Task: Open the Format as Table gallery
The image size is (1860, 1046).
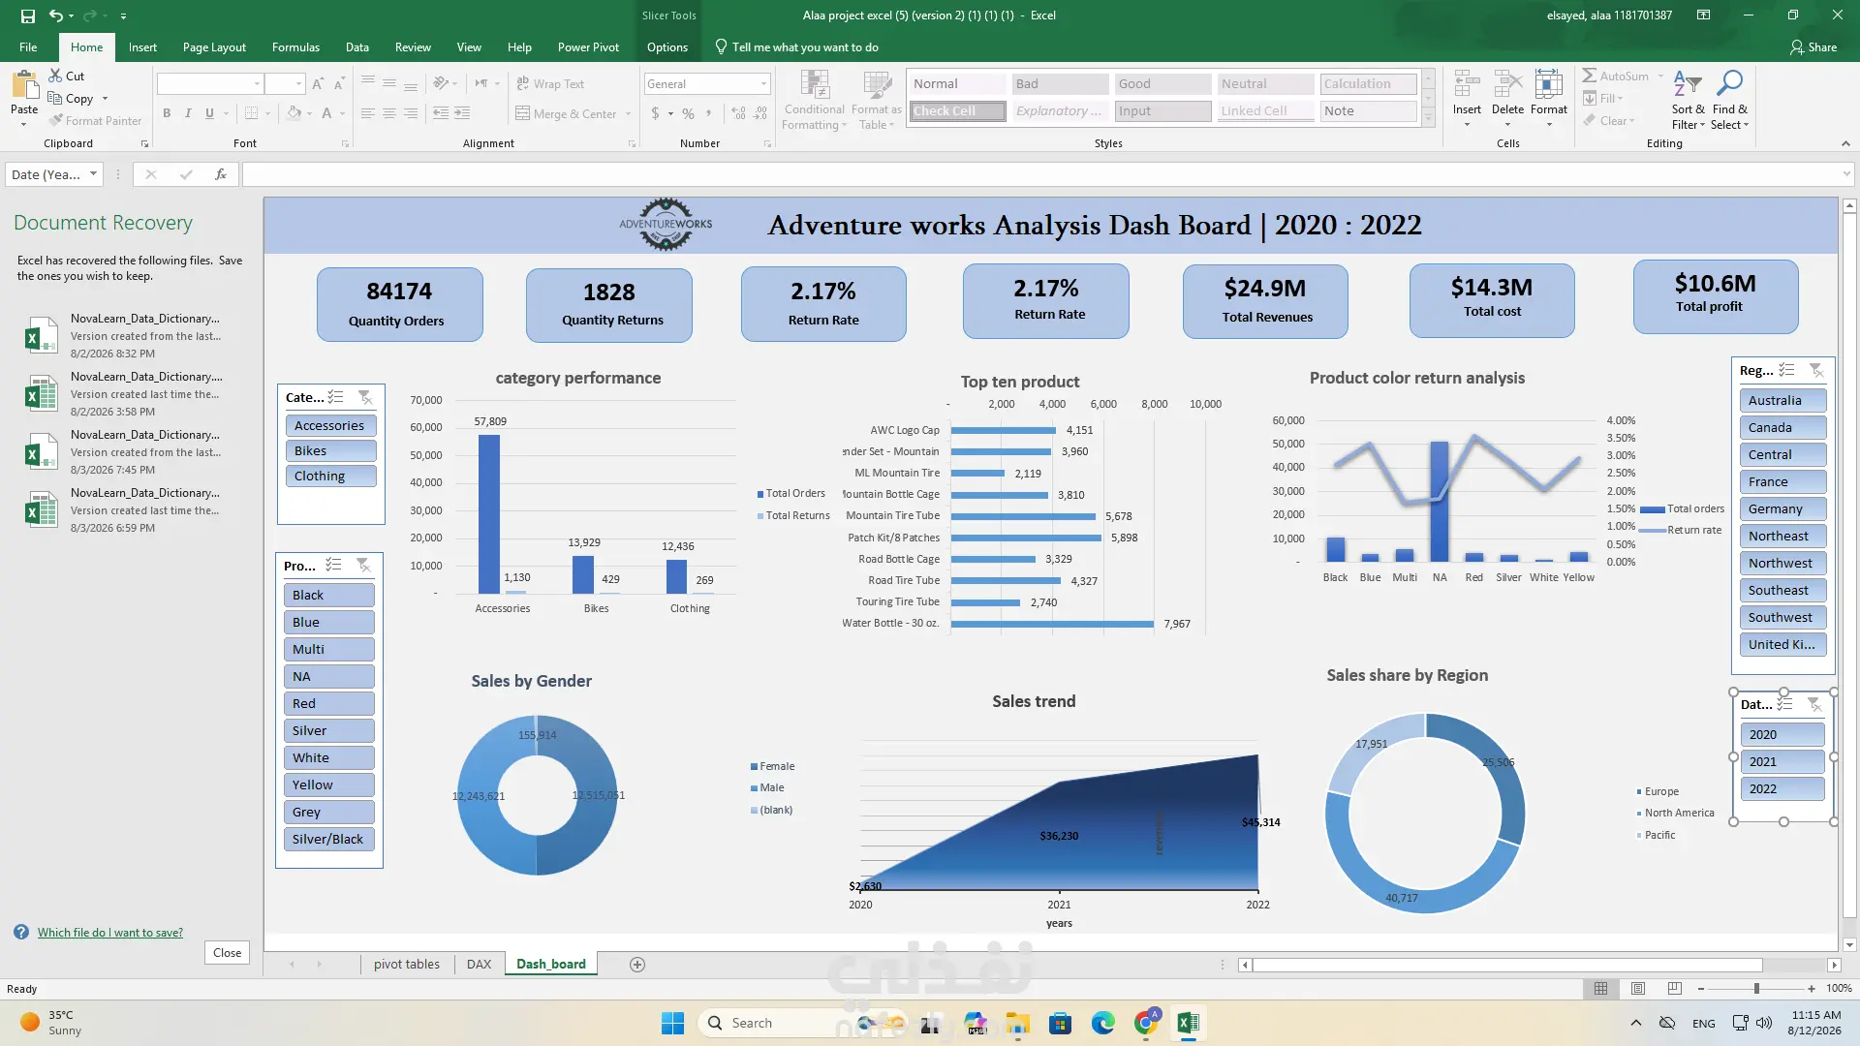Action: [x=877, y=100]
